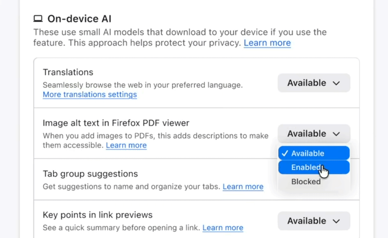The height and width of the screenshot is (238, 388).
Task: Expand the Key points in link previews dropdown
Action: [314, 221]
